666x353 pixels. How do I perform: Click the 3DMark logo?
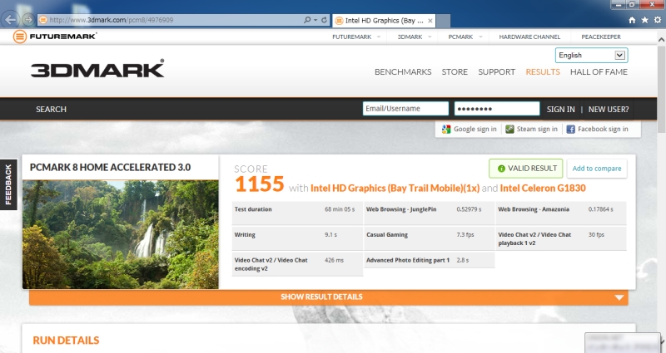click(97, 68)
